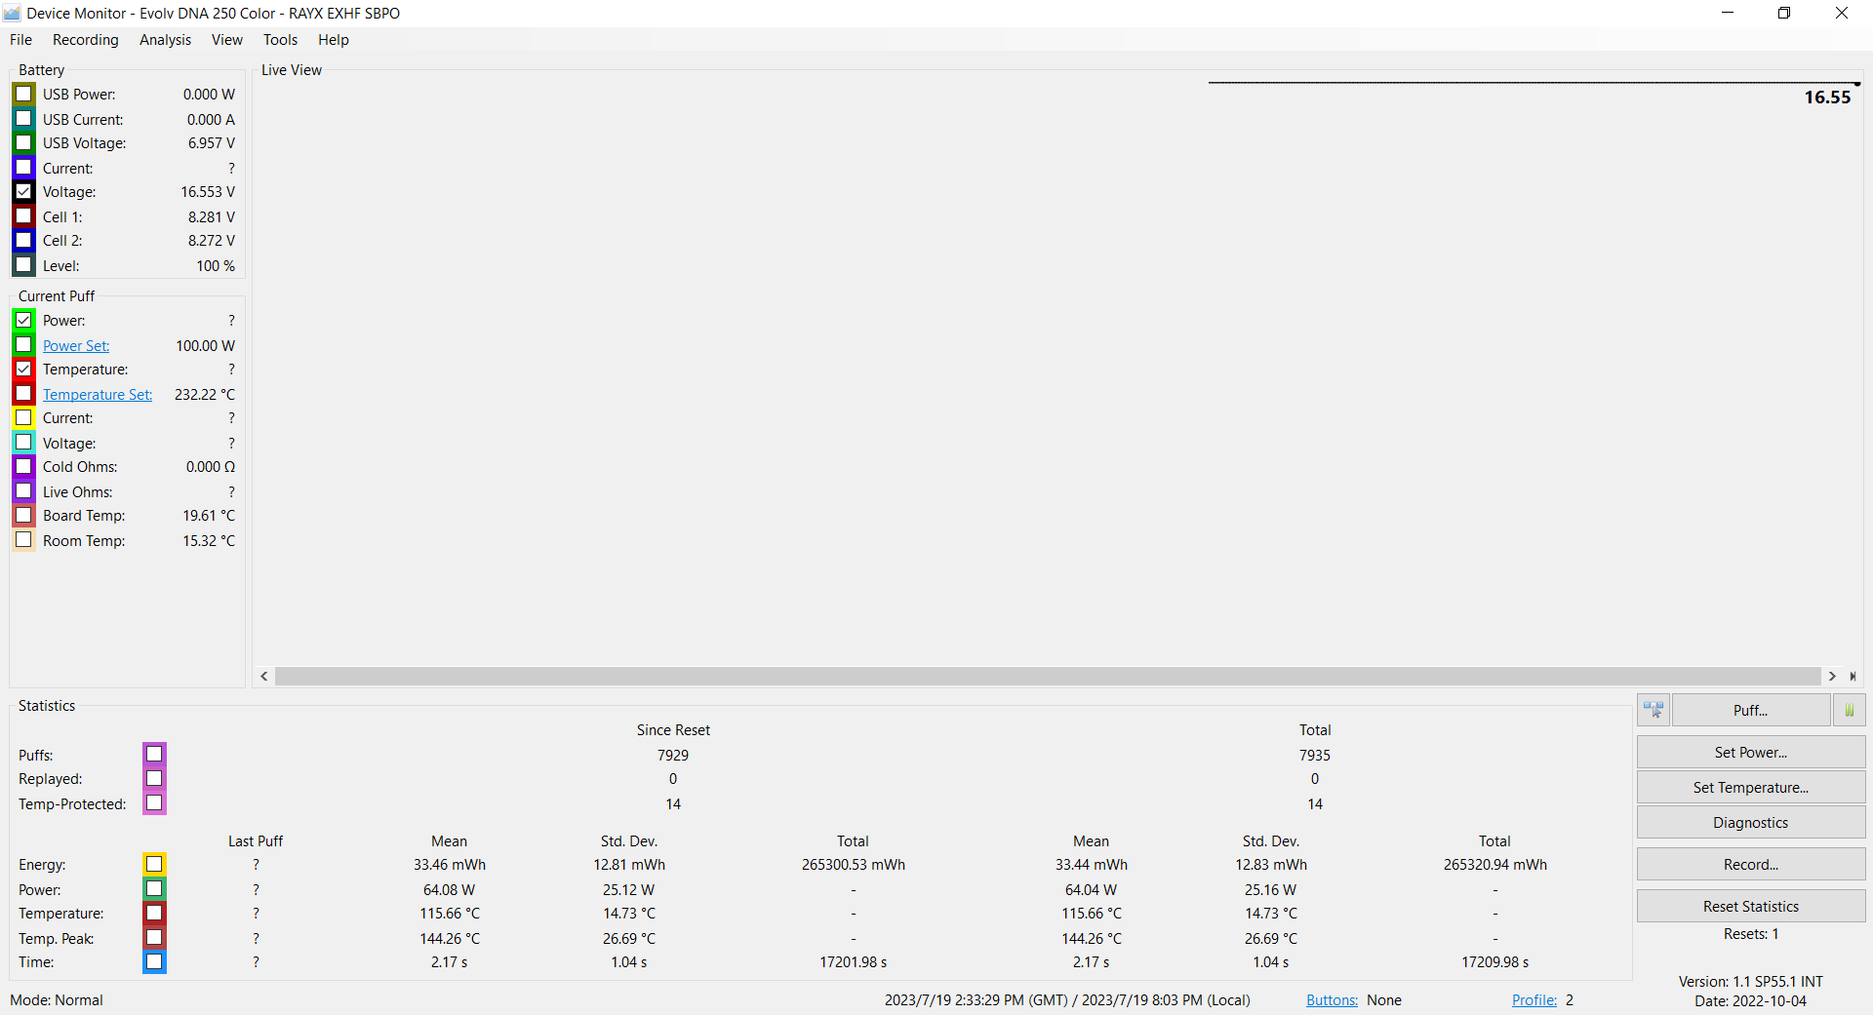
Task: Open the Puff... button dialog
Action: pyautogui.click(x=1750, y=711)
